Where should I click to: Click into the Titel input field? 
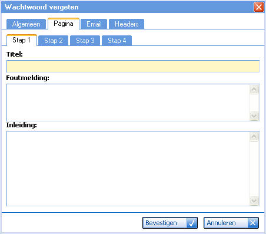coord(133,67)
